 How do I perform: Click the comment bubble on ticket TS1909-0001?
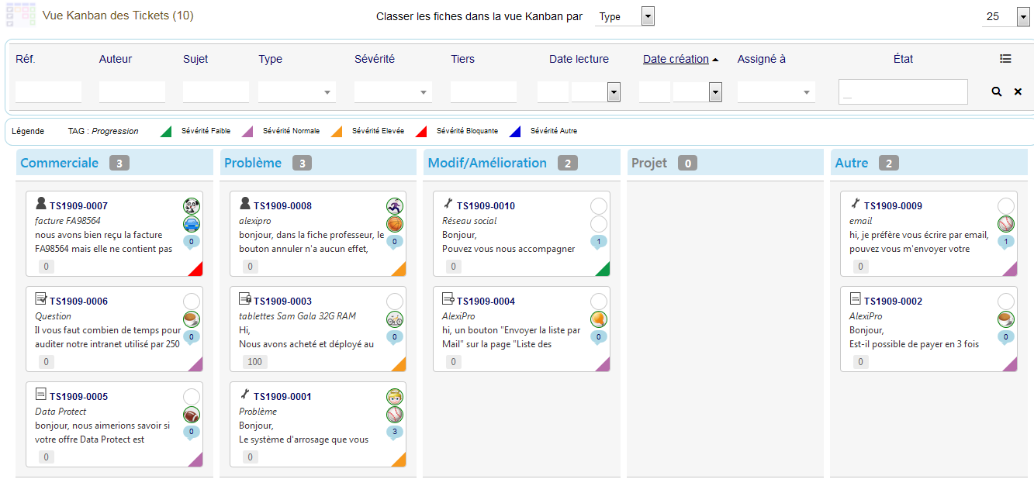pyautogui.click(x=395, y=432)
